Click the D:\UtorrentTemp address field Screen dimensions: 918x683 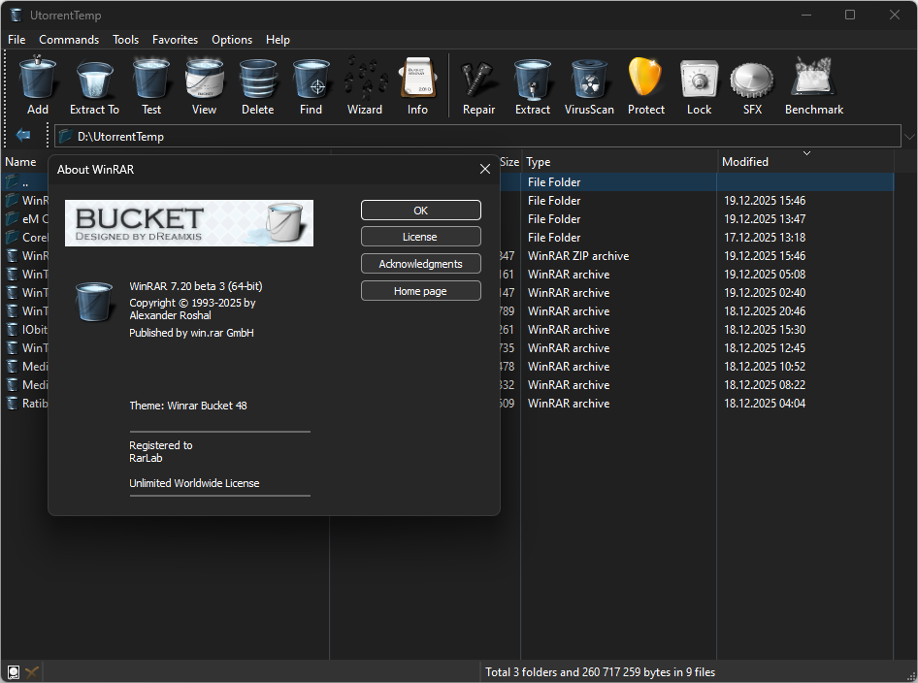(x=477, y=136)
